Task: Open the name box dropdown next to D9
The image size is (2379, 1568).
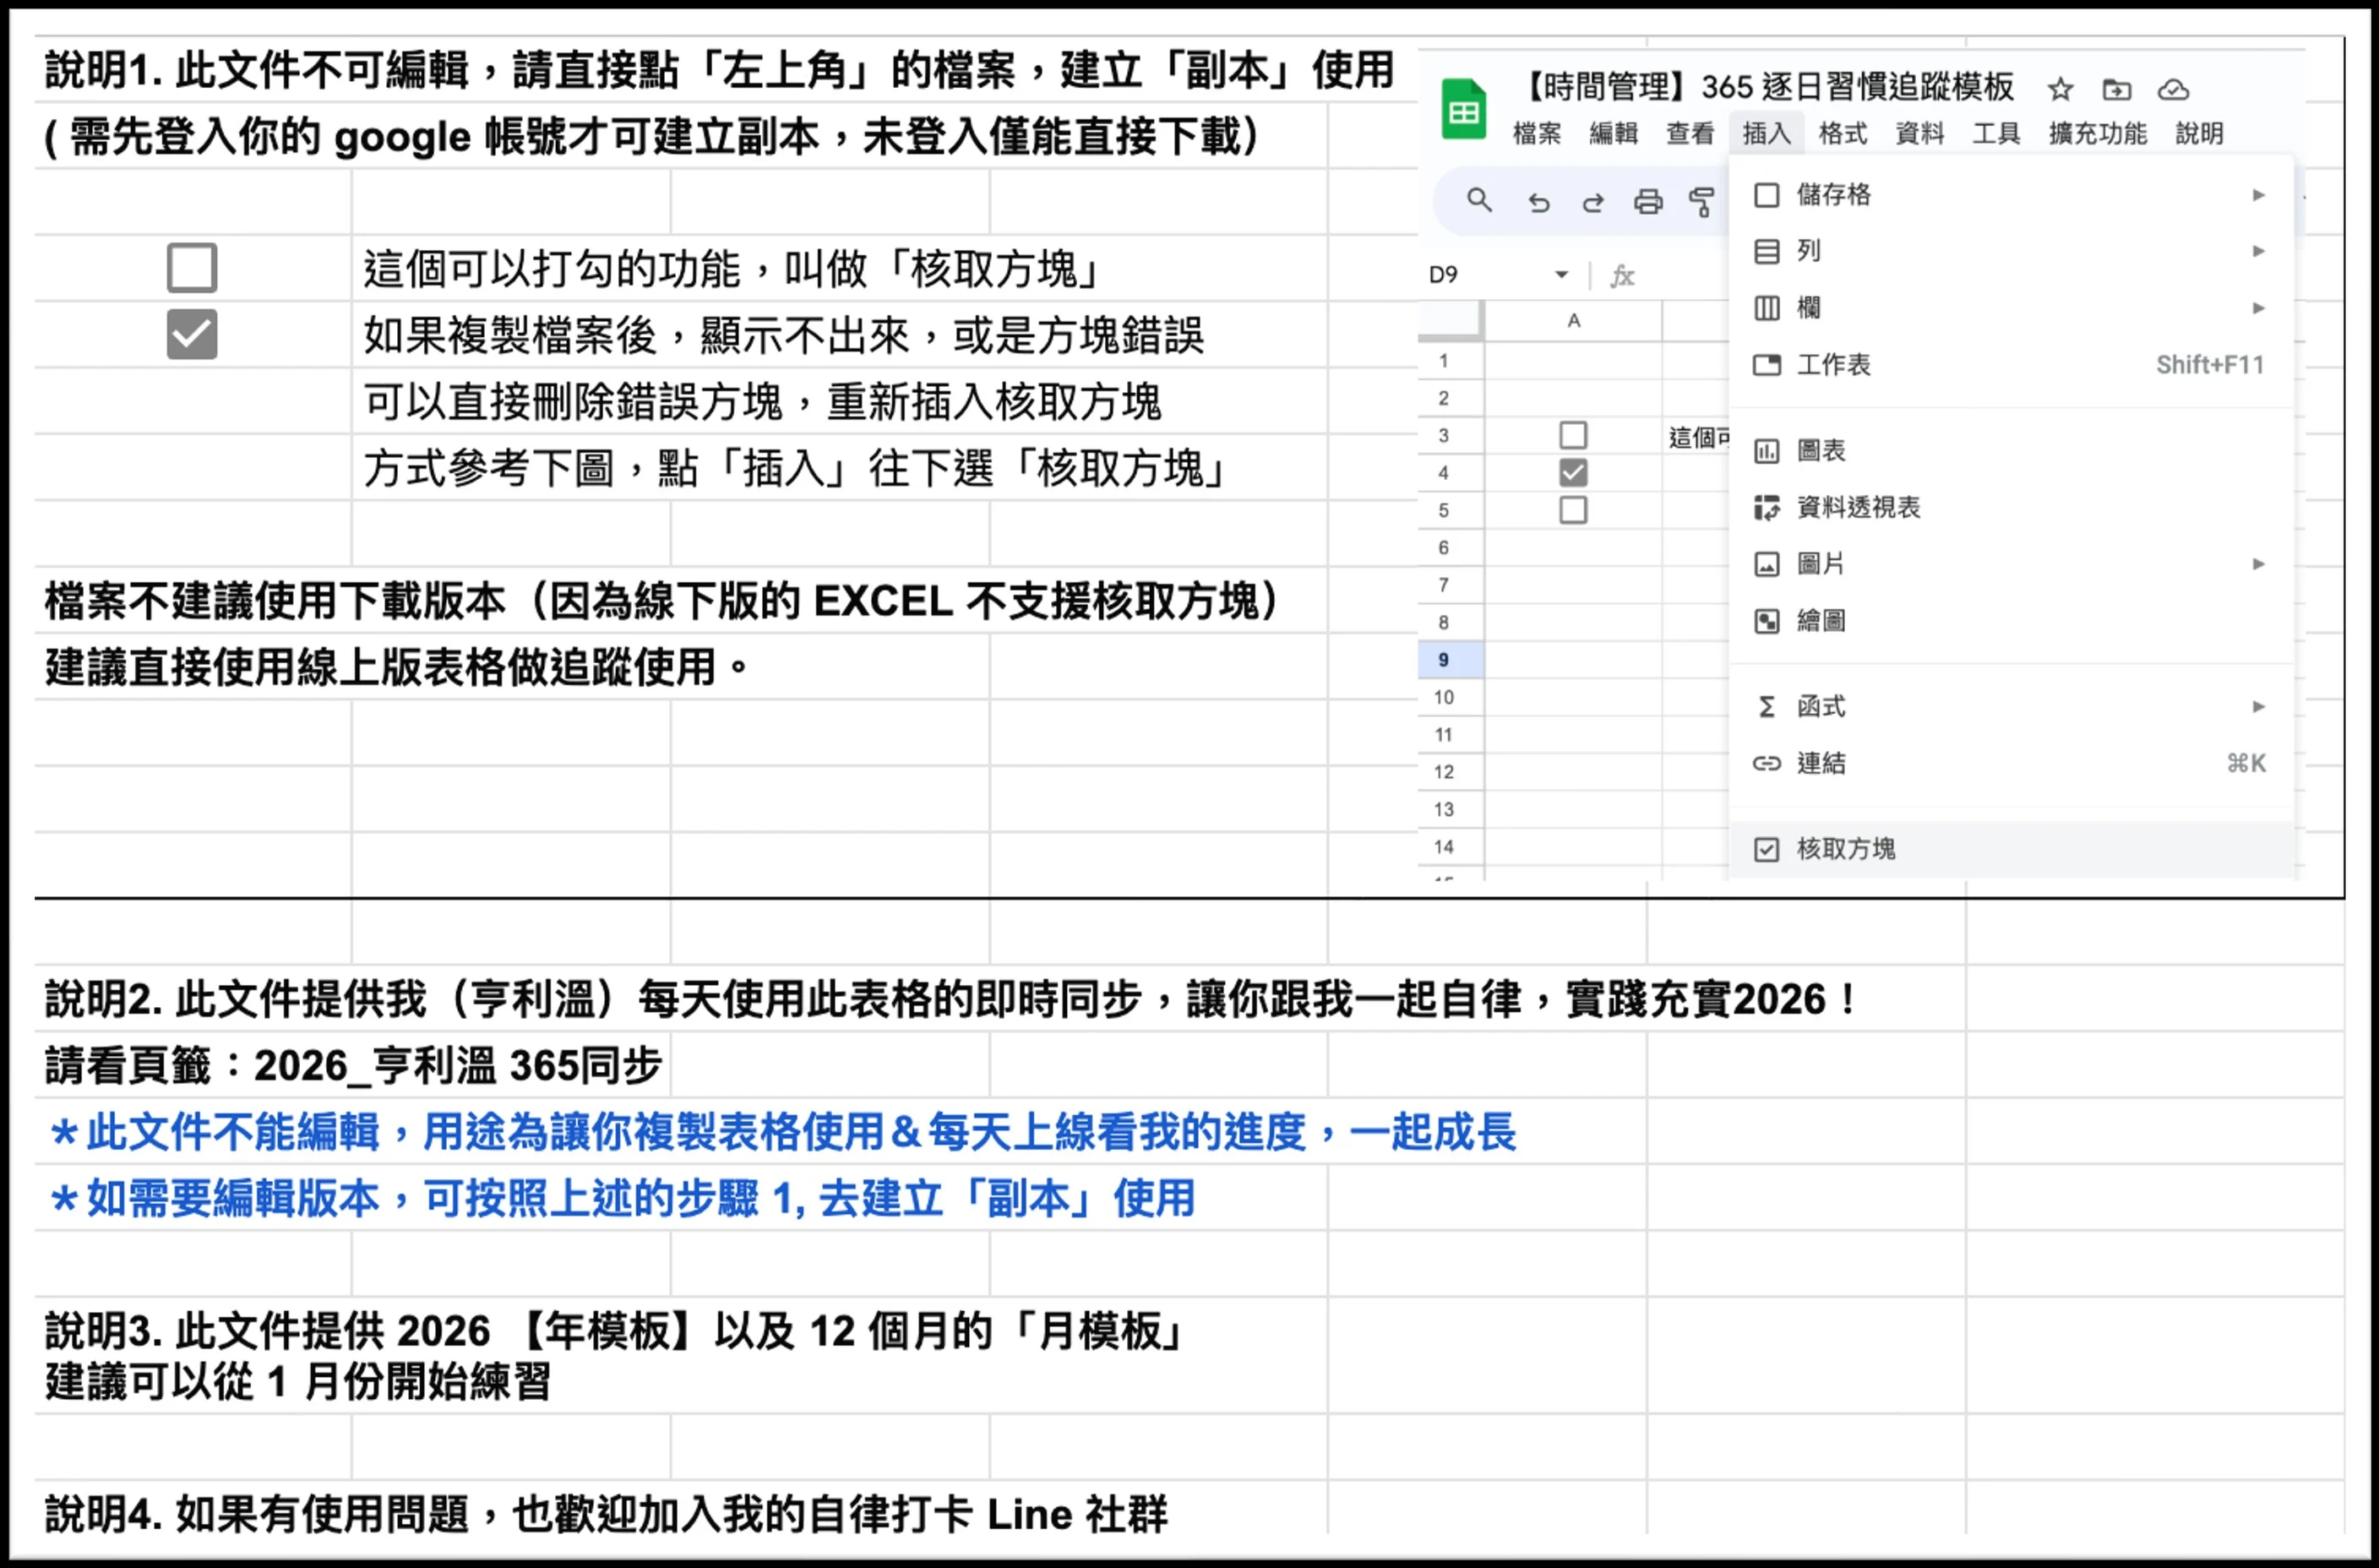Action: tap(1561, 275)
